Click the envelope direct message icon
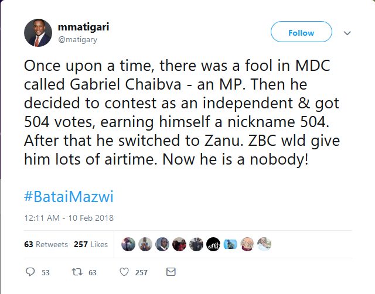Screen dimensions: 375x294 pos(171,272)
